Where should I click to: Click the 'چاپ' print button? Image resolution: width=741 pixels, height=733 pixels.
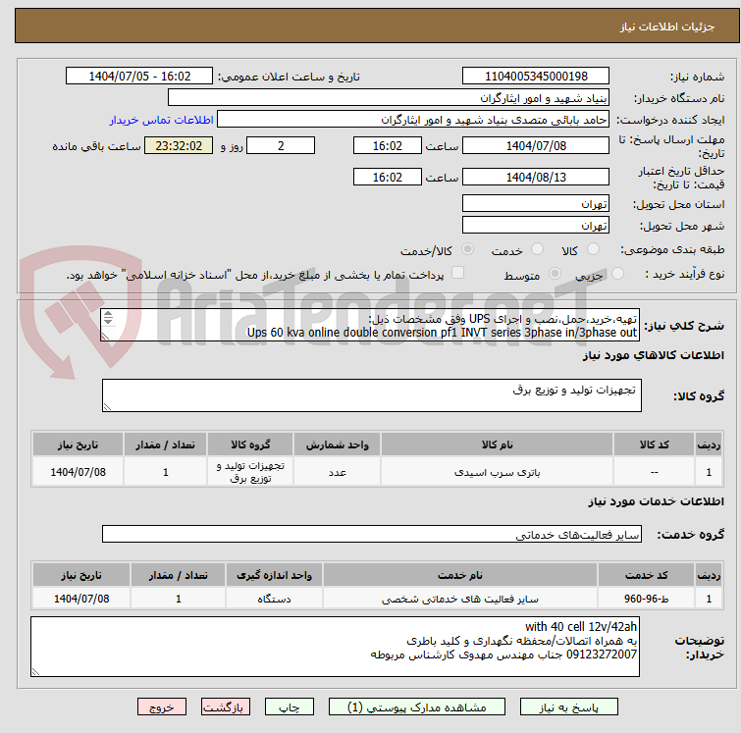point(290,707)
